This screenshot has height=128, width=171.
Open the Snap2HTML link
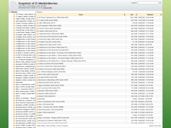47,8
